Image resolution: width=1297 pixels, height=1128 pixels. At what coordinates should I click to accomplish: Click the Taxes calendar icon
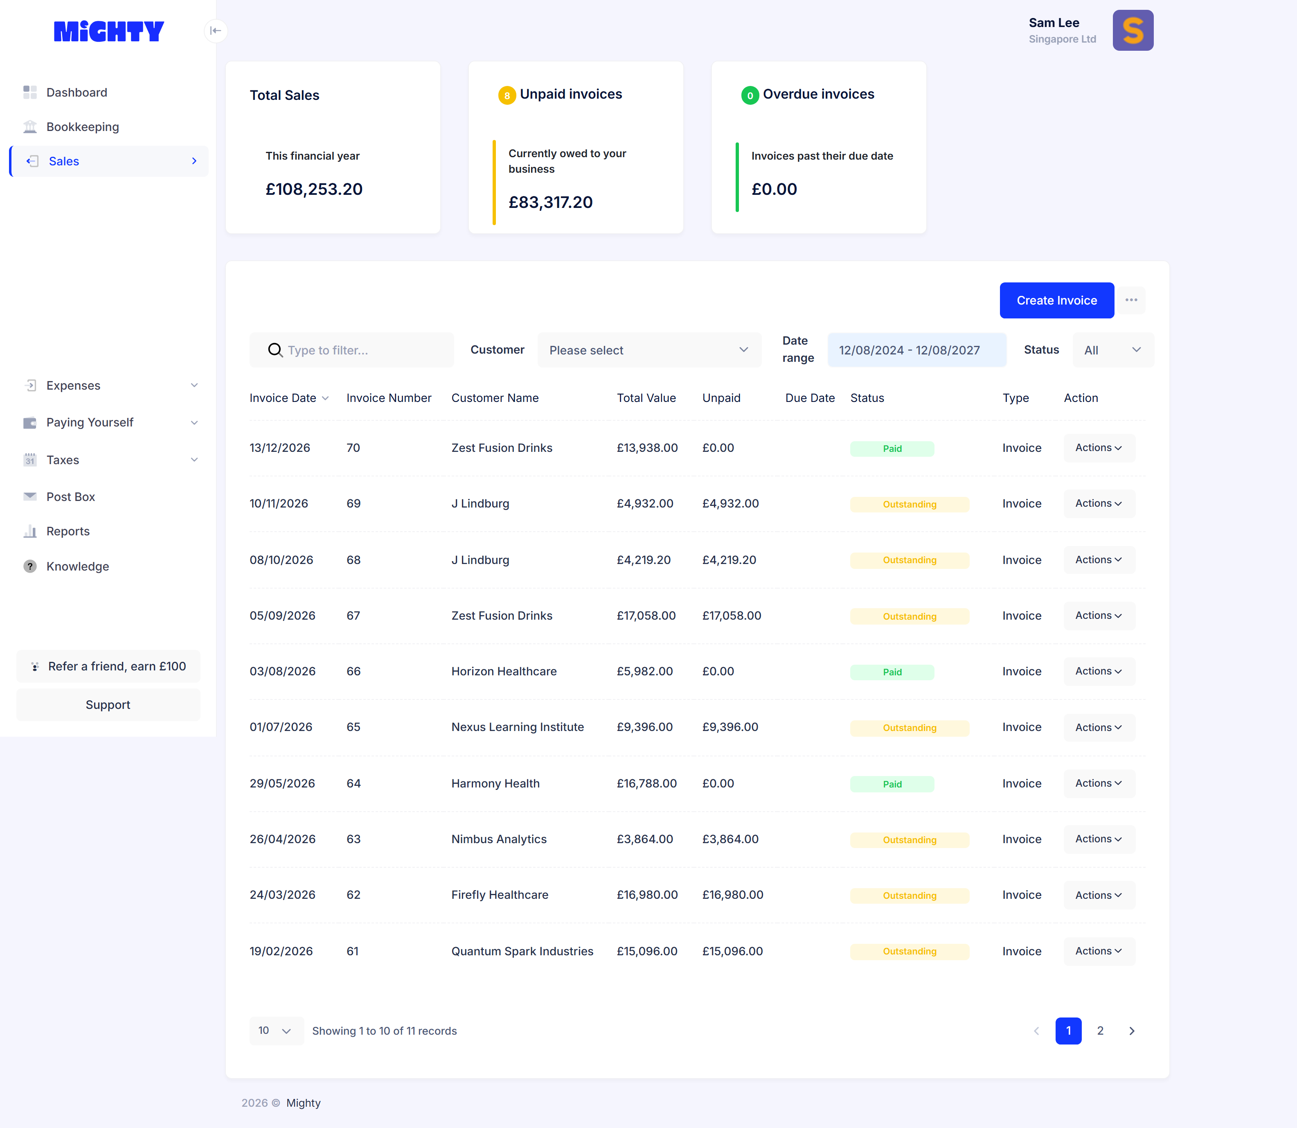tap(29, 460)
